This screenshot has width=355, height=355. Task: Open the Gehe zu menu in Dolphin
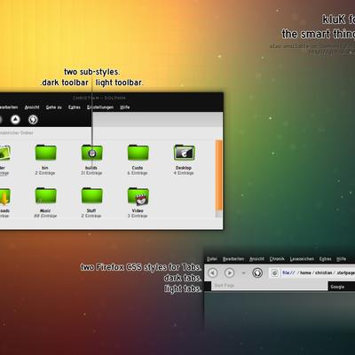point(54,107)
